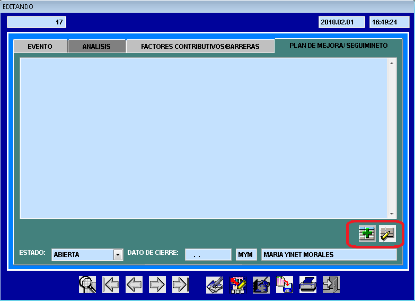Viewport: 415px width, 301px height.
Task: Select the PLAN DE MEJORA/ SEGUIMINETO tab
Action: (339, 46)
